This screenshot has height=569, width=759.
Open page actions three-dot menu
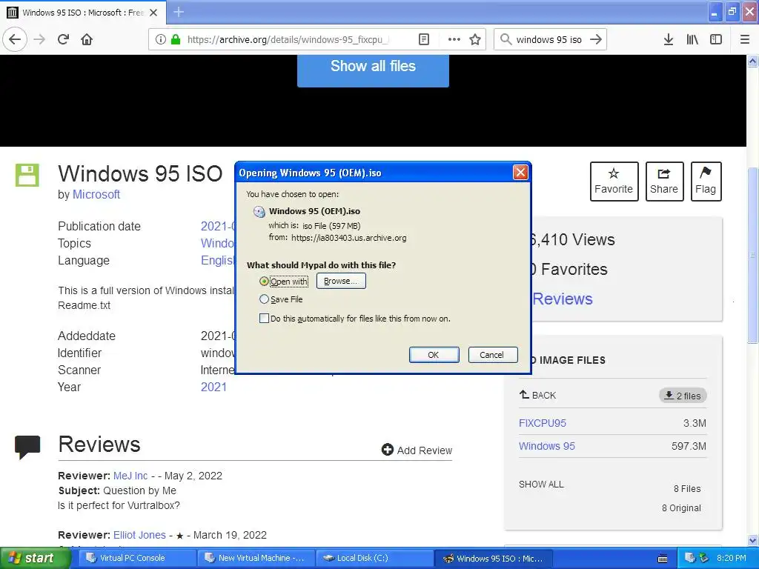[454, 39]
